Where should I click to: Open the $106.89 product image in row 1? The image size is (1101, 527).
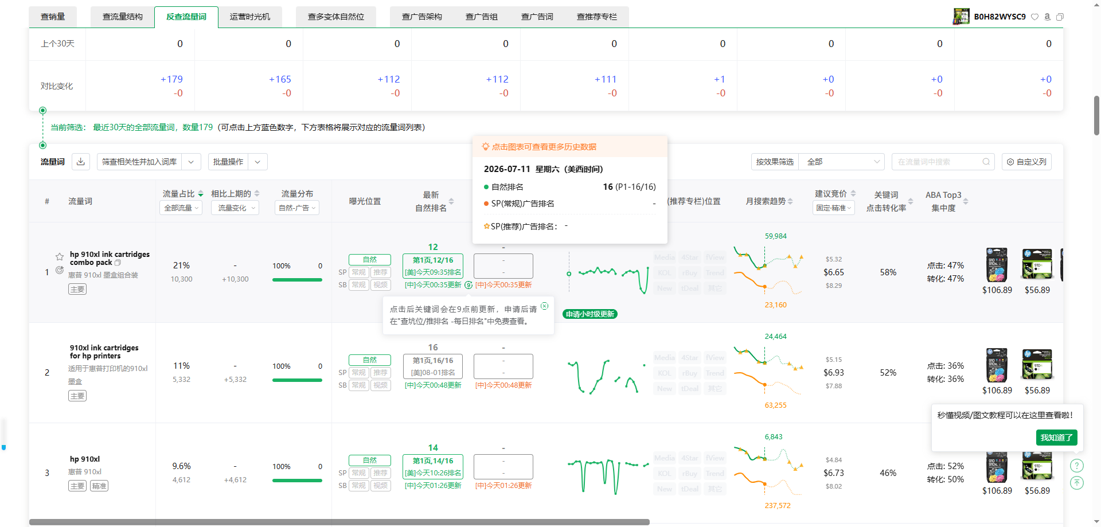click(997, 265)
